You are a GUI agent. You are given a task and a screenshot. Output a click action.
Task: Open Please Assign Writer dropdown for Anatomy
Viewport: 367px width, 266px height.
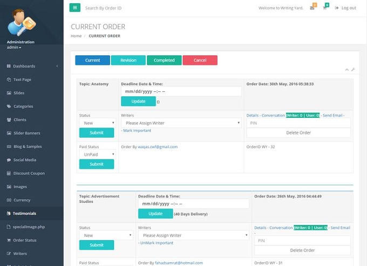pos(181,123)
